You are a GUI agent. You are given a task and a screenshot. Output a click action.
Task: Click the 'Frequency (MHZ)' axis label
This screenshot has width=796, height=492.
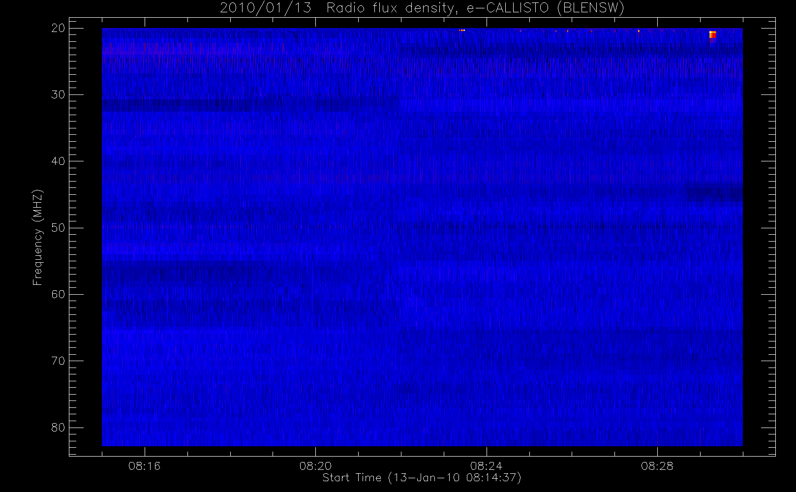pyautogui.click(x=37, y=237)
